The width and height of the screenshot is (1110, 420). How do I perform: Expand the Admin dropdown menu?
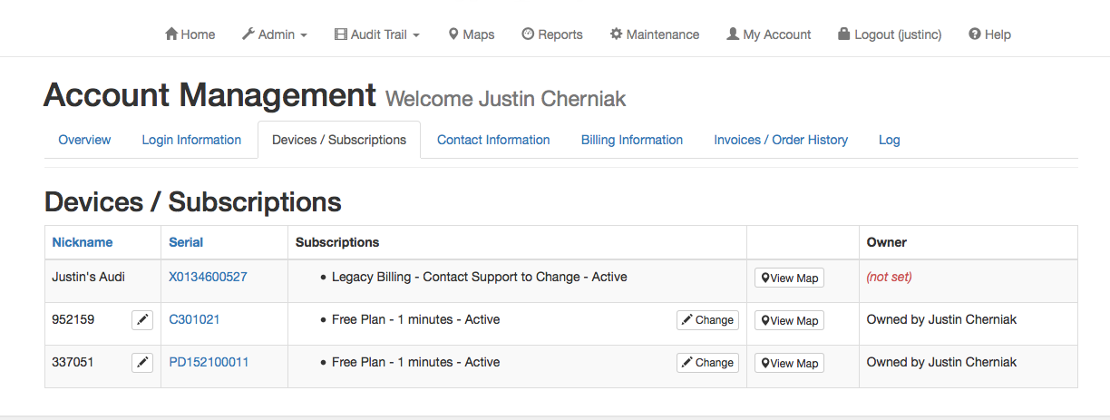pyautogui.click(x=274, y=34)
